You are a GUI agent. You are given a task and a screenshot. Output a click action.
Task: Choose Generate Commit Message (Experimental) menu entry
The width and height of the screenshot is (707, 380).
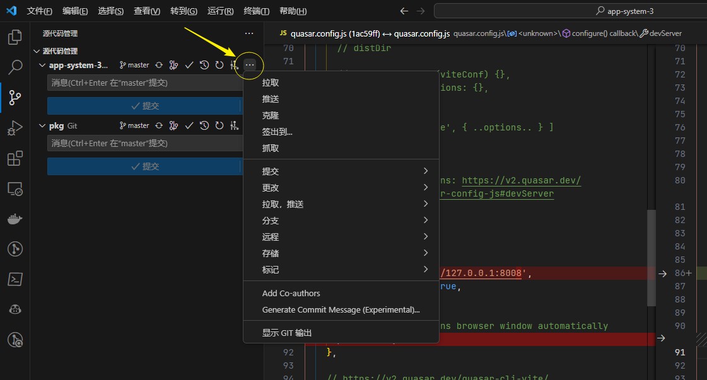tap(341, 309)
